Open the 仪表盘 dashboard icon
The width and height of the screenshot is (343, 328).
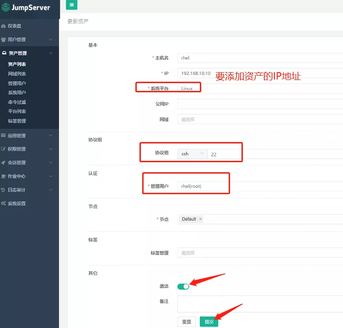(x=4, y=26)
